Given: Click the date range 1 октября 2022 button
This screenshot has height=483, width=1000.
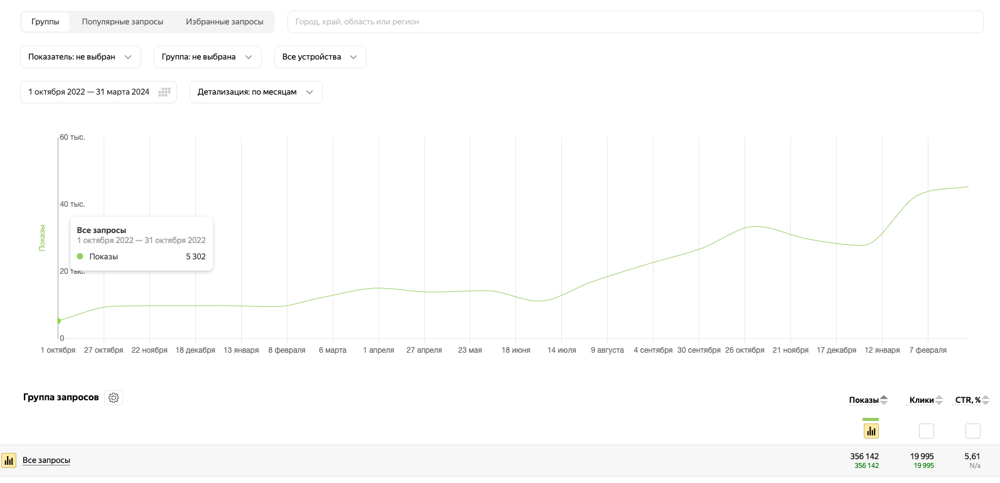Looking at the screenshot, I should (x=89, y=92).
